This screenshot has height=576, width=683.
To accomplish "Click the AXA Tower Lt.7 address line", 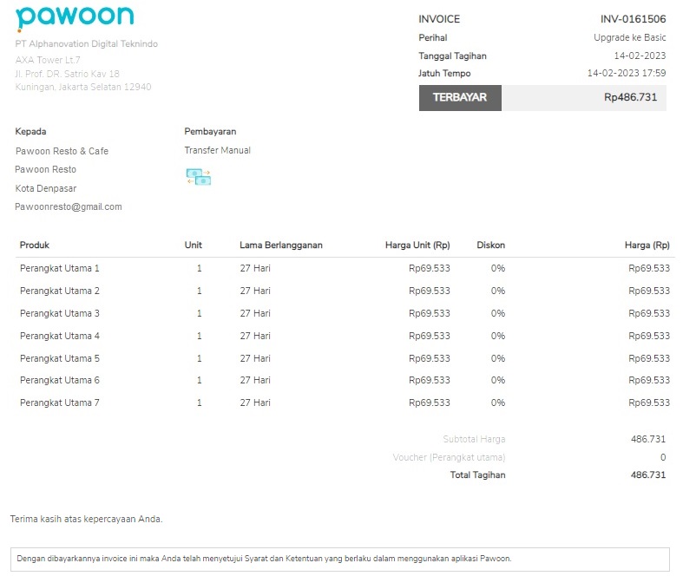I will coord(48,60).
